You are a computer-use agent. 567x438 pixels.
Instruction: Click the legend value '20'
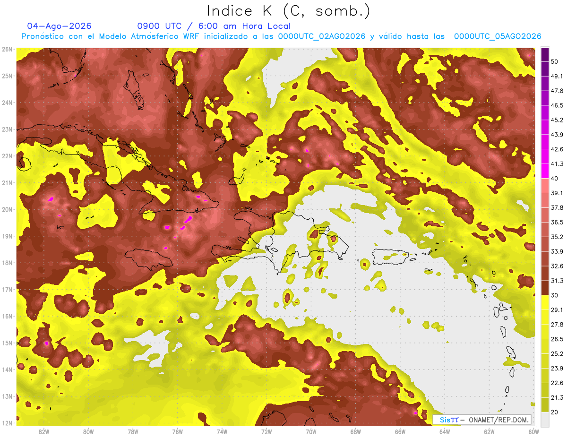pyautogui.click(x=555, y=412)
